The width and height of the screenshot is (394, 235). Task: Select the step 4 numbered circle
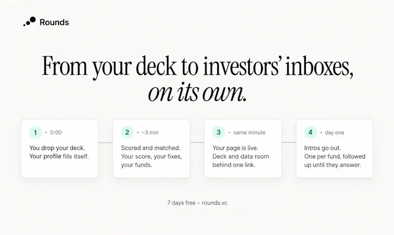311,132
